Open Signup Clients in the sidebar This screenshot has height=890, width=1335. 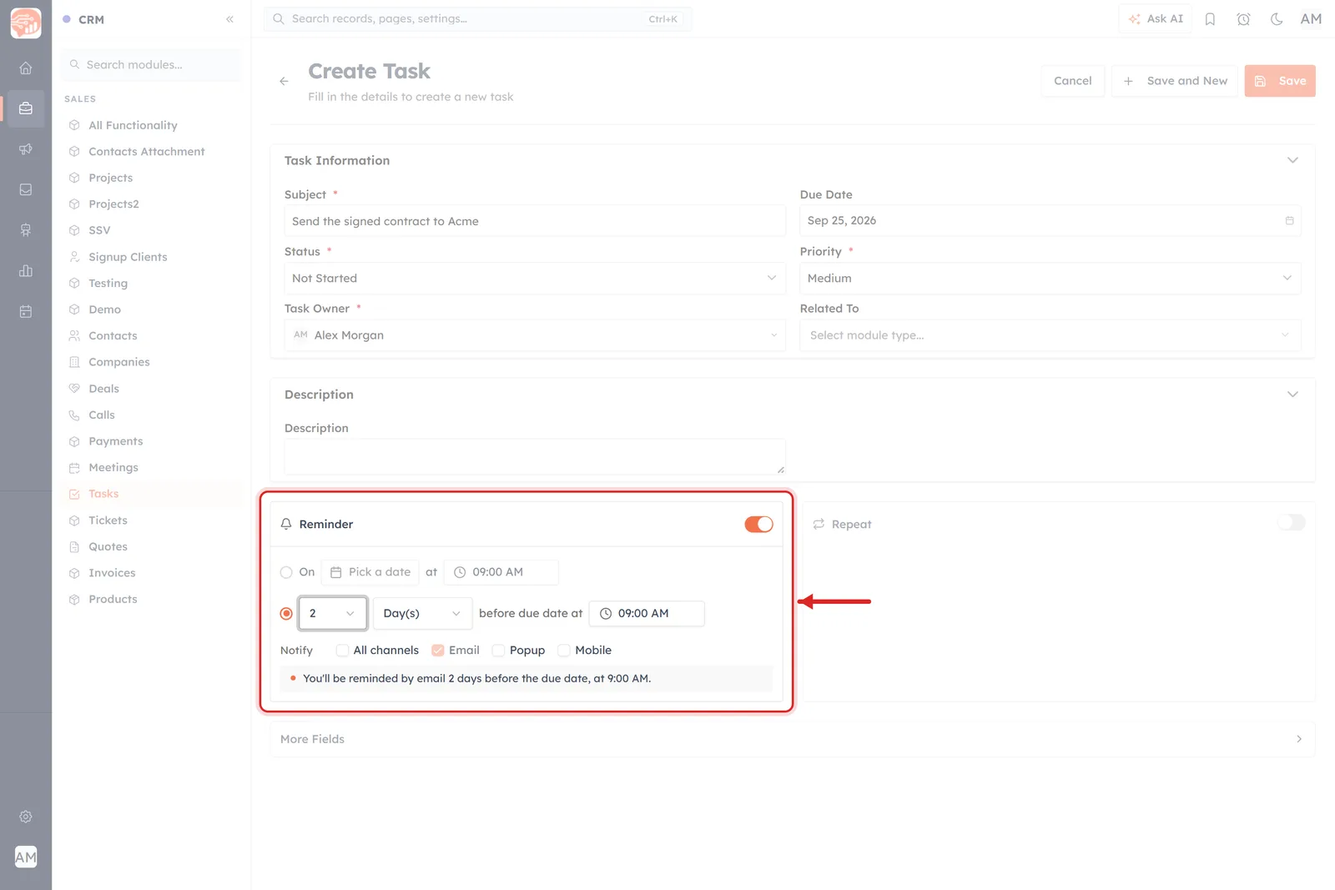click(x=128, y=257)
